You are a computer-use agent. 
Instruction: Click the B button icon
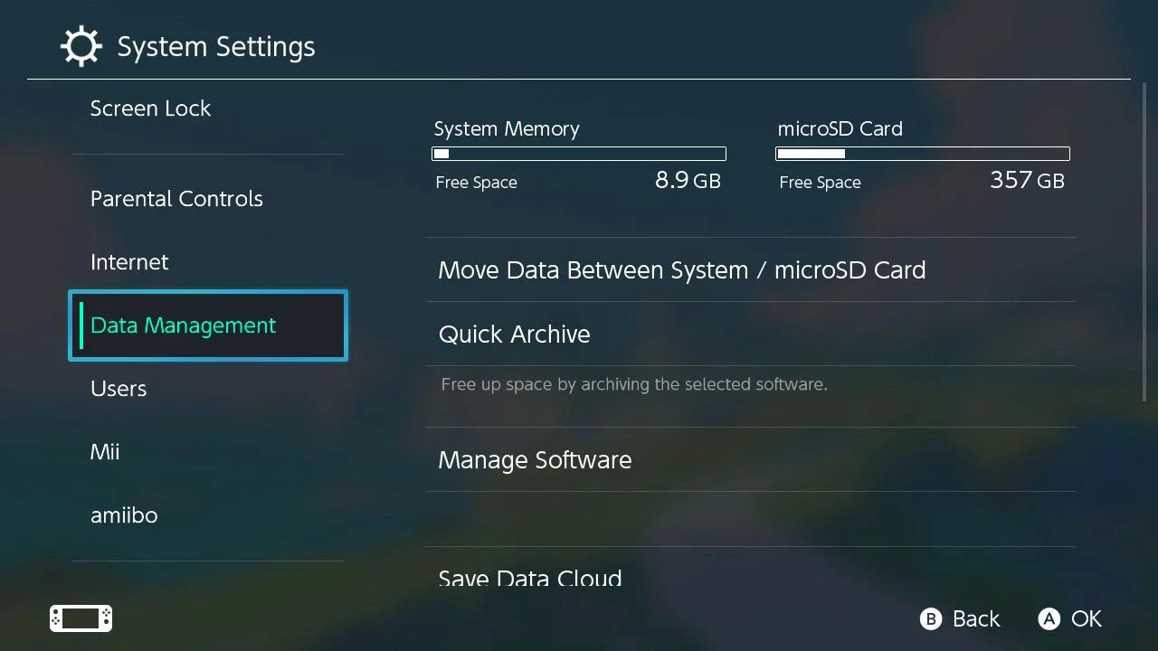[930, 619]
